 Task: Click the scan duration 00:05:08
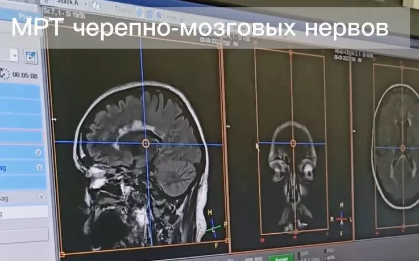[25, 75]
